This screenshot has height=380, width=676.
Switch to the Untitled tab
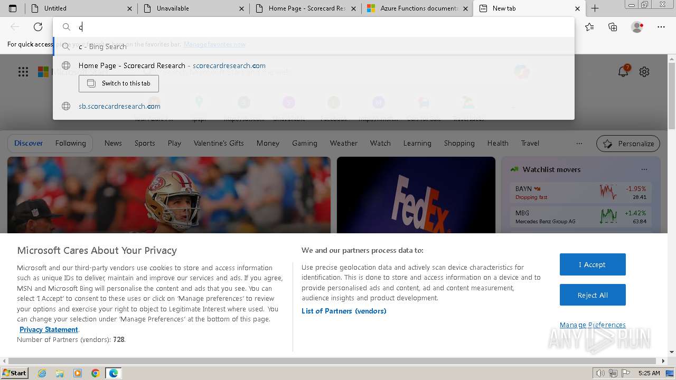[x=81, y=8]
